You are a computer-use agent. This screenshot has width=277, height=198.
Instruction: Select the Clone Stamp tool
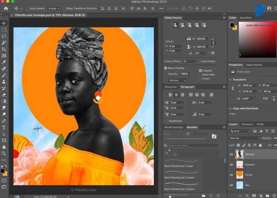point(4,82)
